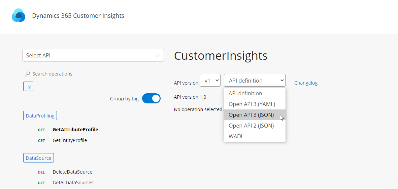This screenshot has width=398, height=189.
Task: Click the DataSource tag
Action: point(38,158)
